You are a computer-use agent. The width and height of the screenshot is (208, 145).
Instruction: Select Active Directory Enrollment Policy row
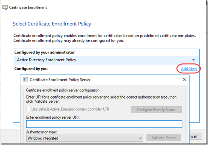click(x=106, y=60)
